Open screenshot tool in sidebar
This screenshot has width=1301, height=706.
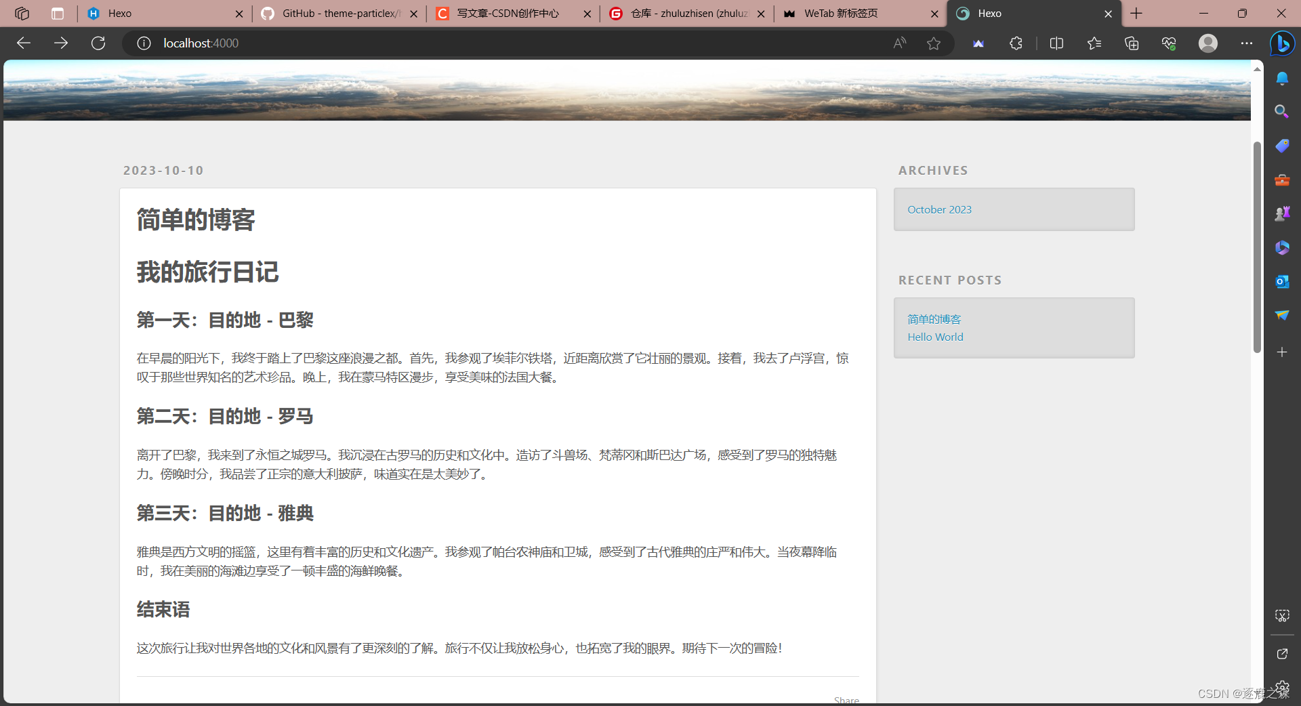[1282, 615]
